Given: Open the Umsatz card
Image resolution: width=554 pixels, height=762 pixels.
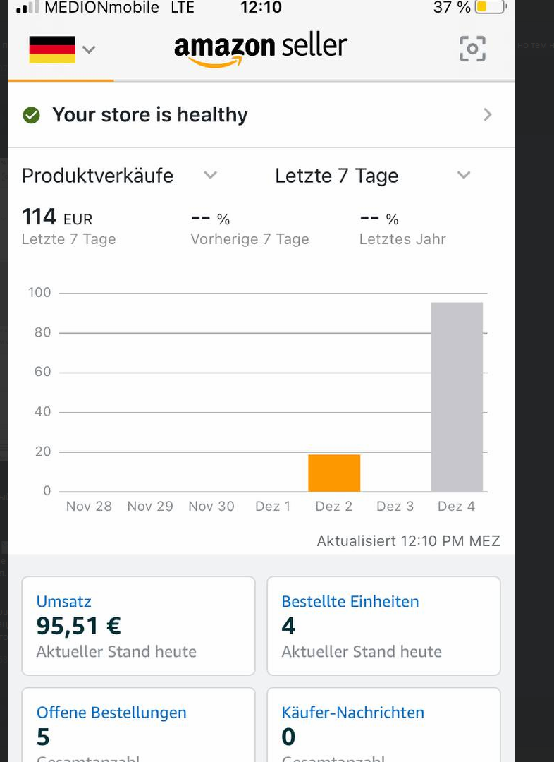Looking at the screenshot, I should pos(138,626).
